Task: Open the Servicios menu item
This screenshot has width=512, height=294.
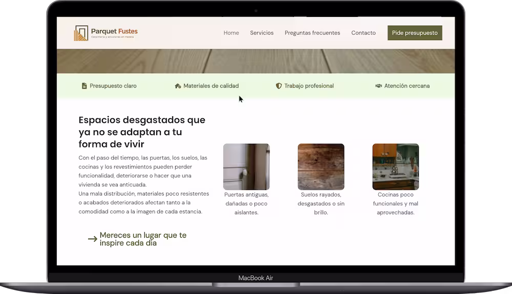Action: pyautogui.click(x=262, y=33)
